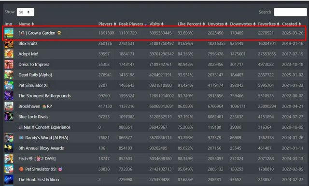Image resolution: width=309 pixels, height=186 pixels.
Task: Open the Grow a Garden game thumbnail
Action: (x=9, y=33)
